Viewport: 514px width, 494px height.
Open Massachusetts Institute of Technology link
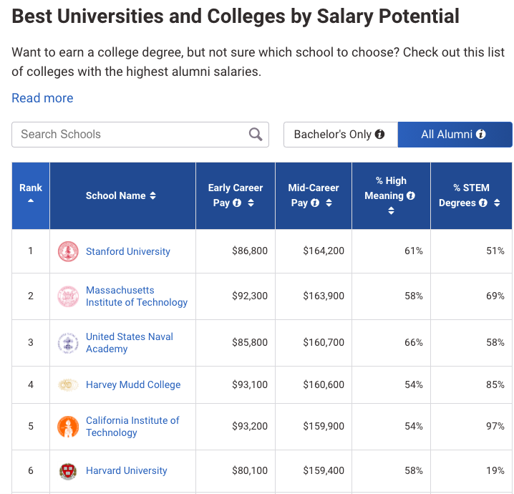coord(136,296)
